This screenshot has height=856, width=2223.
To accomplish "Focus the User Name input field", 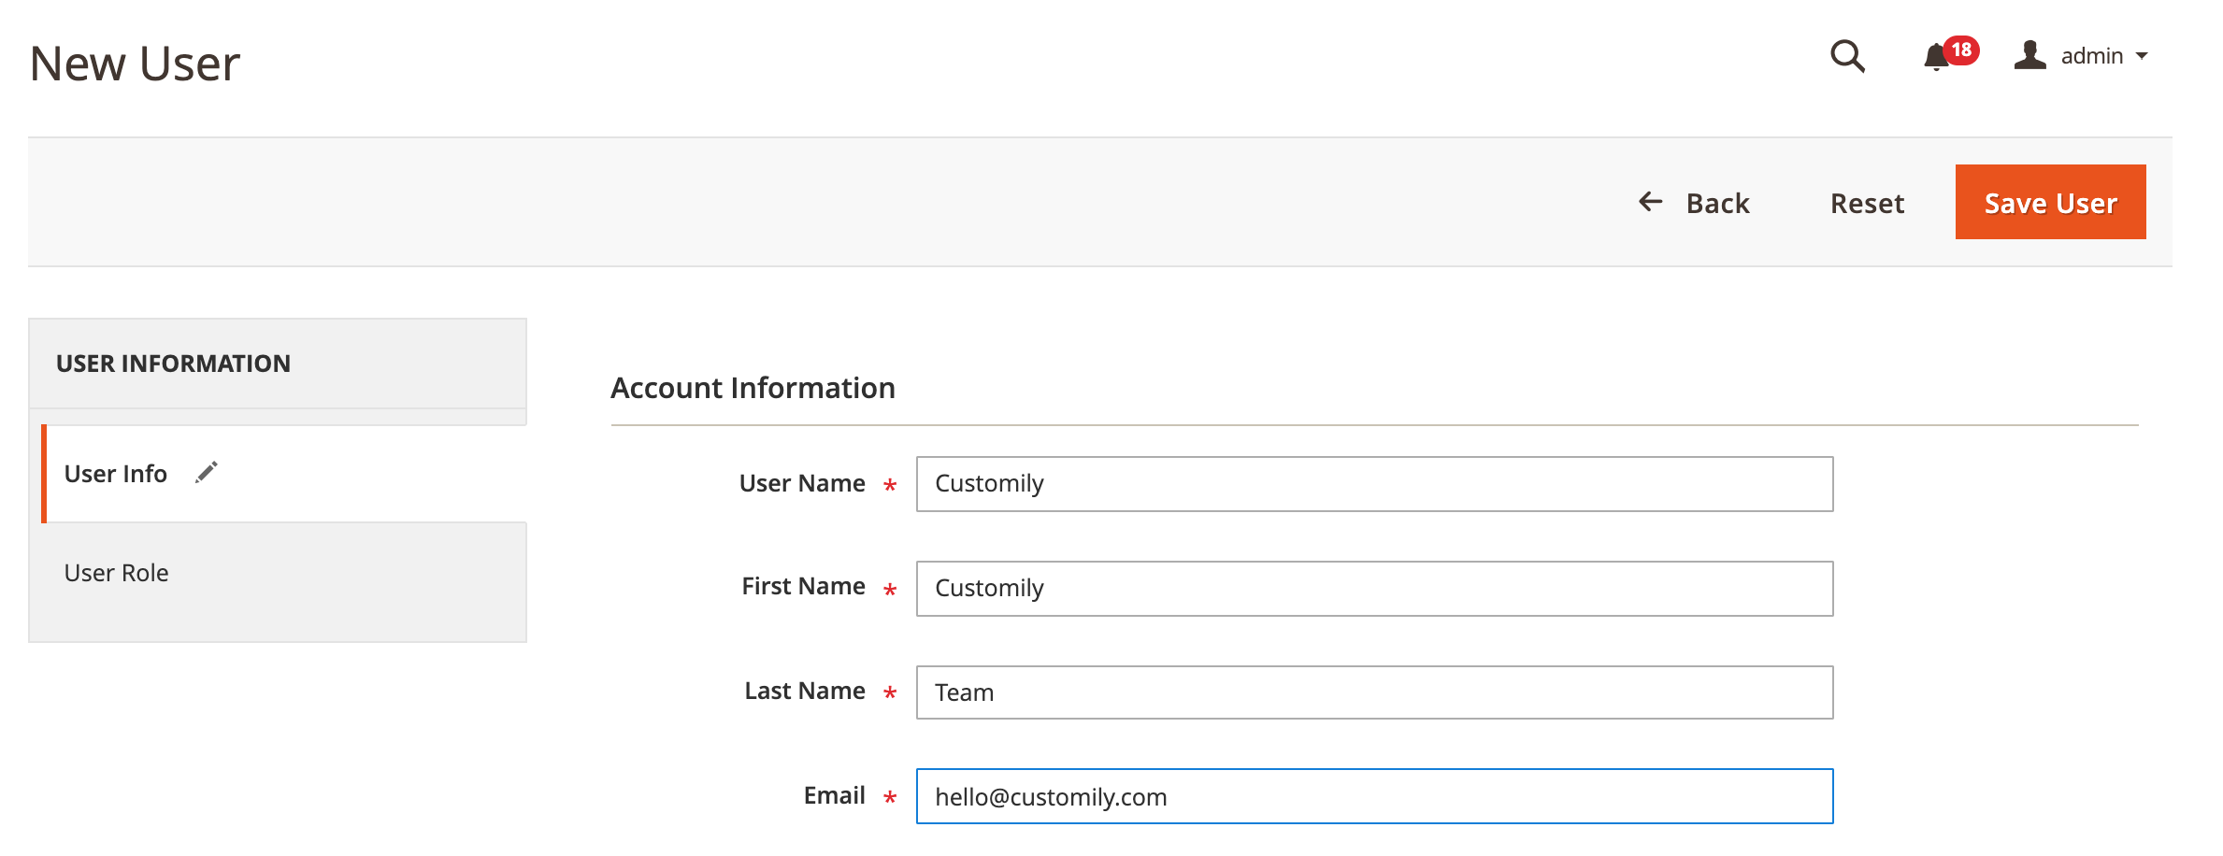I will (x=1373, y=484).
